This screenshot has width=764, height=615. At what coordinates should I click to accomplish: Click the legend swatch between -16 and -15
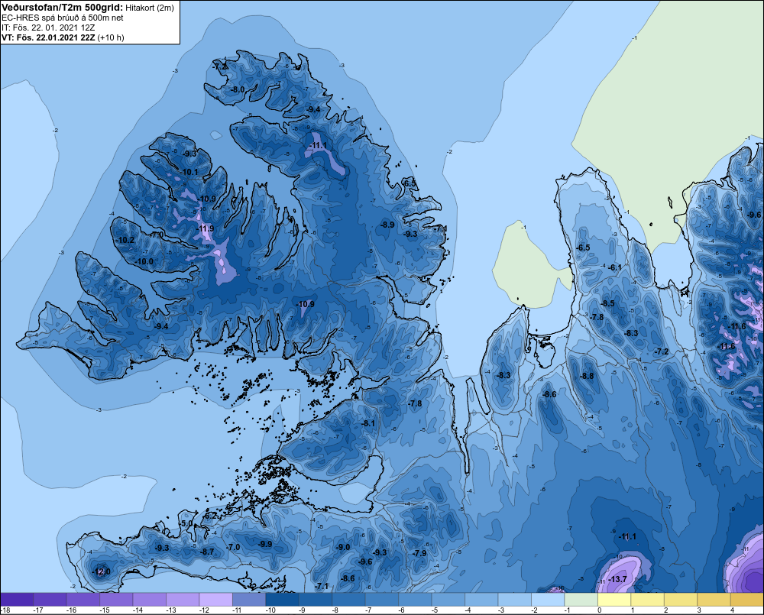(x=83, y=600)
